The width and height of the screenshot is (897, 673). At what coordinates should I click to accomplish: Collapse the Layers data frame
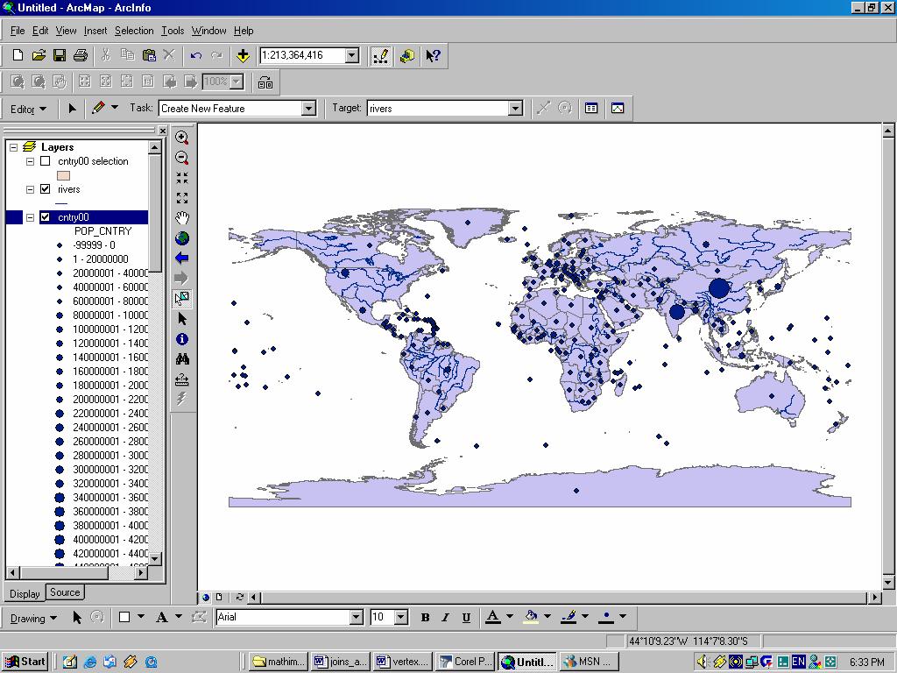pyautogui.click(x=14, y=147)
